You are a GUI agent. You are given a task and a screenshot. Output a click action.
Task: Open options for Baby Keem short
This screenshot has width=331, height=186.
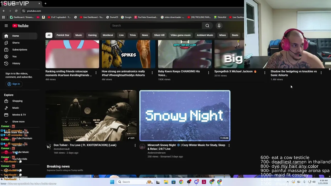pos(208,73)
